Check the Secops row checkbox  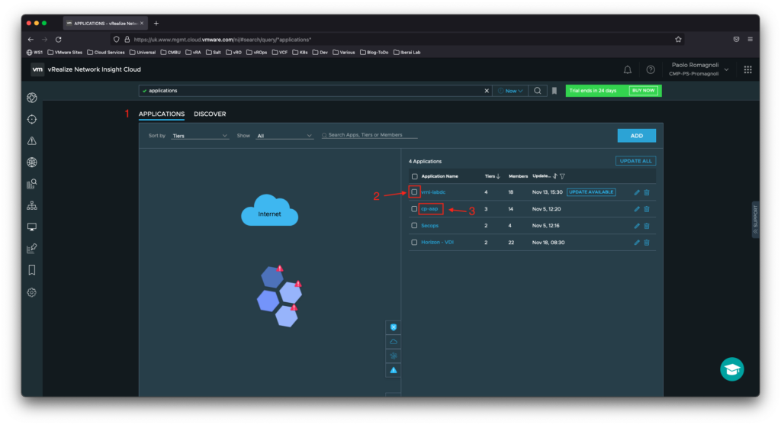click(414, 226)
